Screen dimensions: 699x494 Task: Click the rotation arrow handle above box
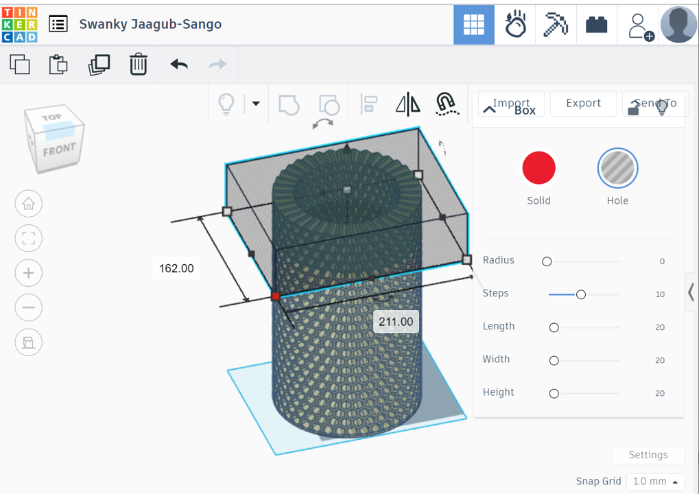click(x=323, y=123)
